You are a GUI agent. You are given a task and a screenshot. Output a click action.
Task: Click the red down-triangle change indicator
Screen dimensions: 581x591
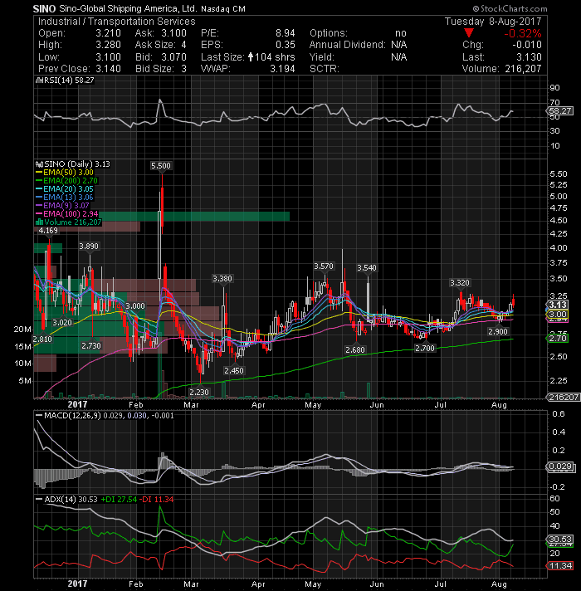click(x=469, y=33)
